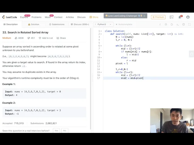Open the playground terminal icon

coord(172,17)
